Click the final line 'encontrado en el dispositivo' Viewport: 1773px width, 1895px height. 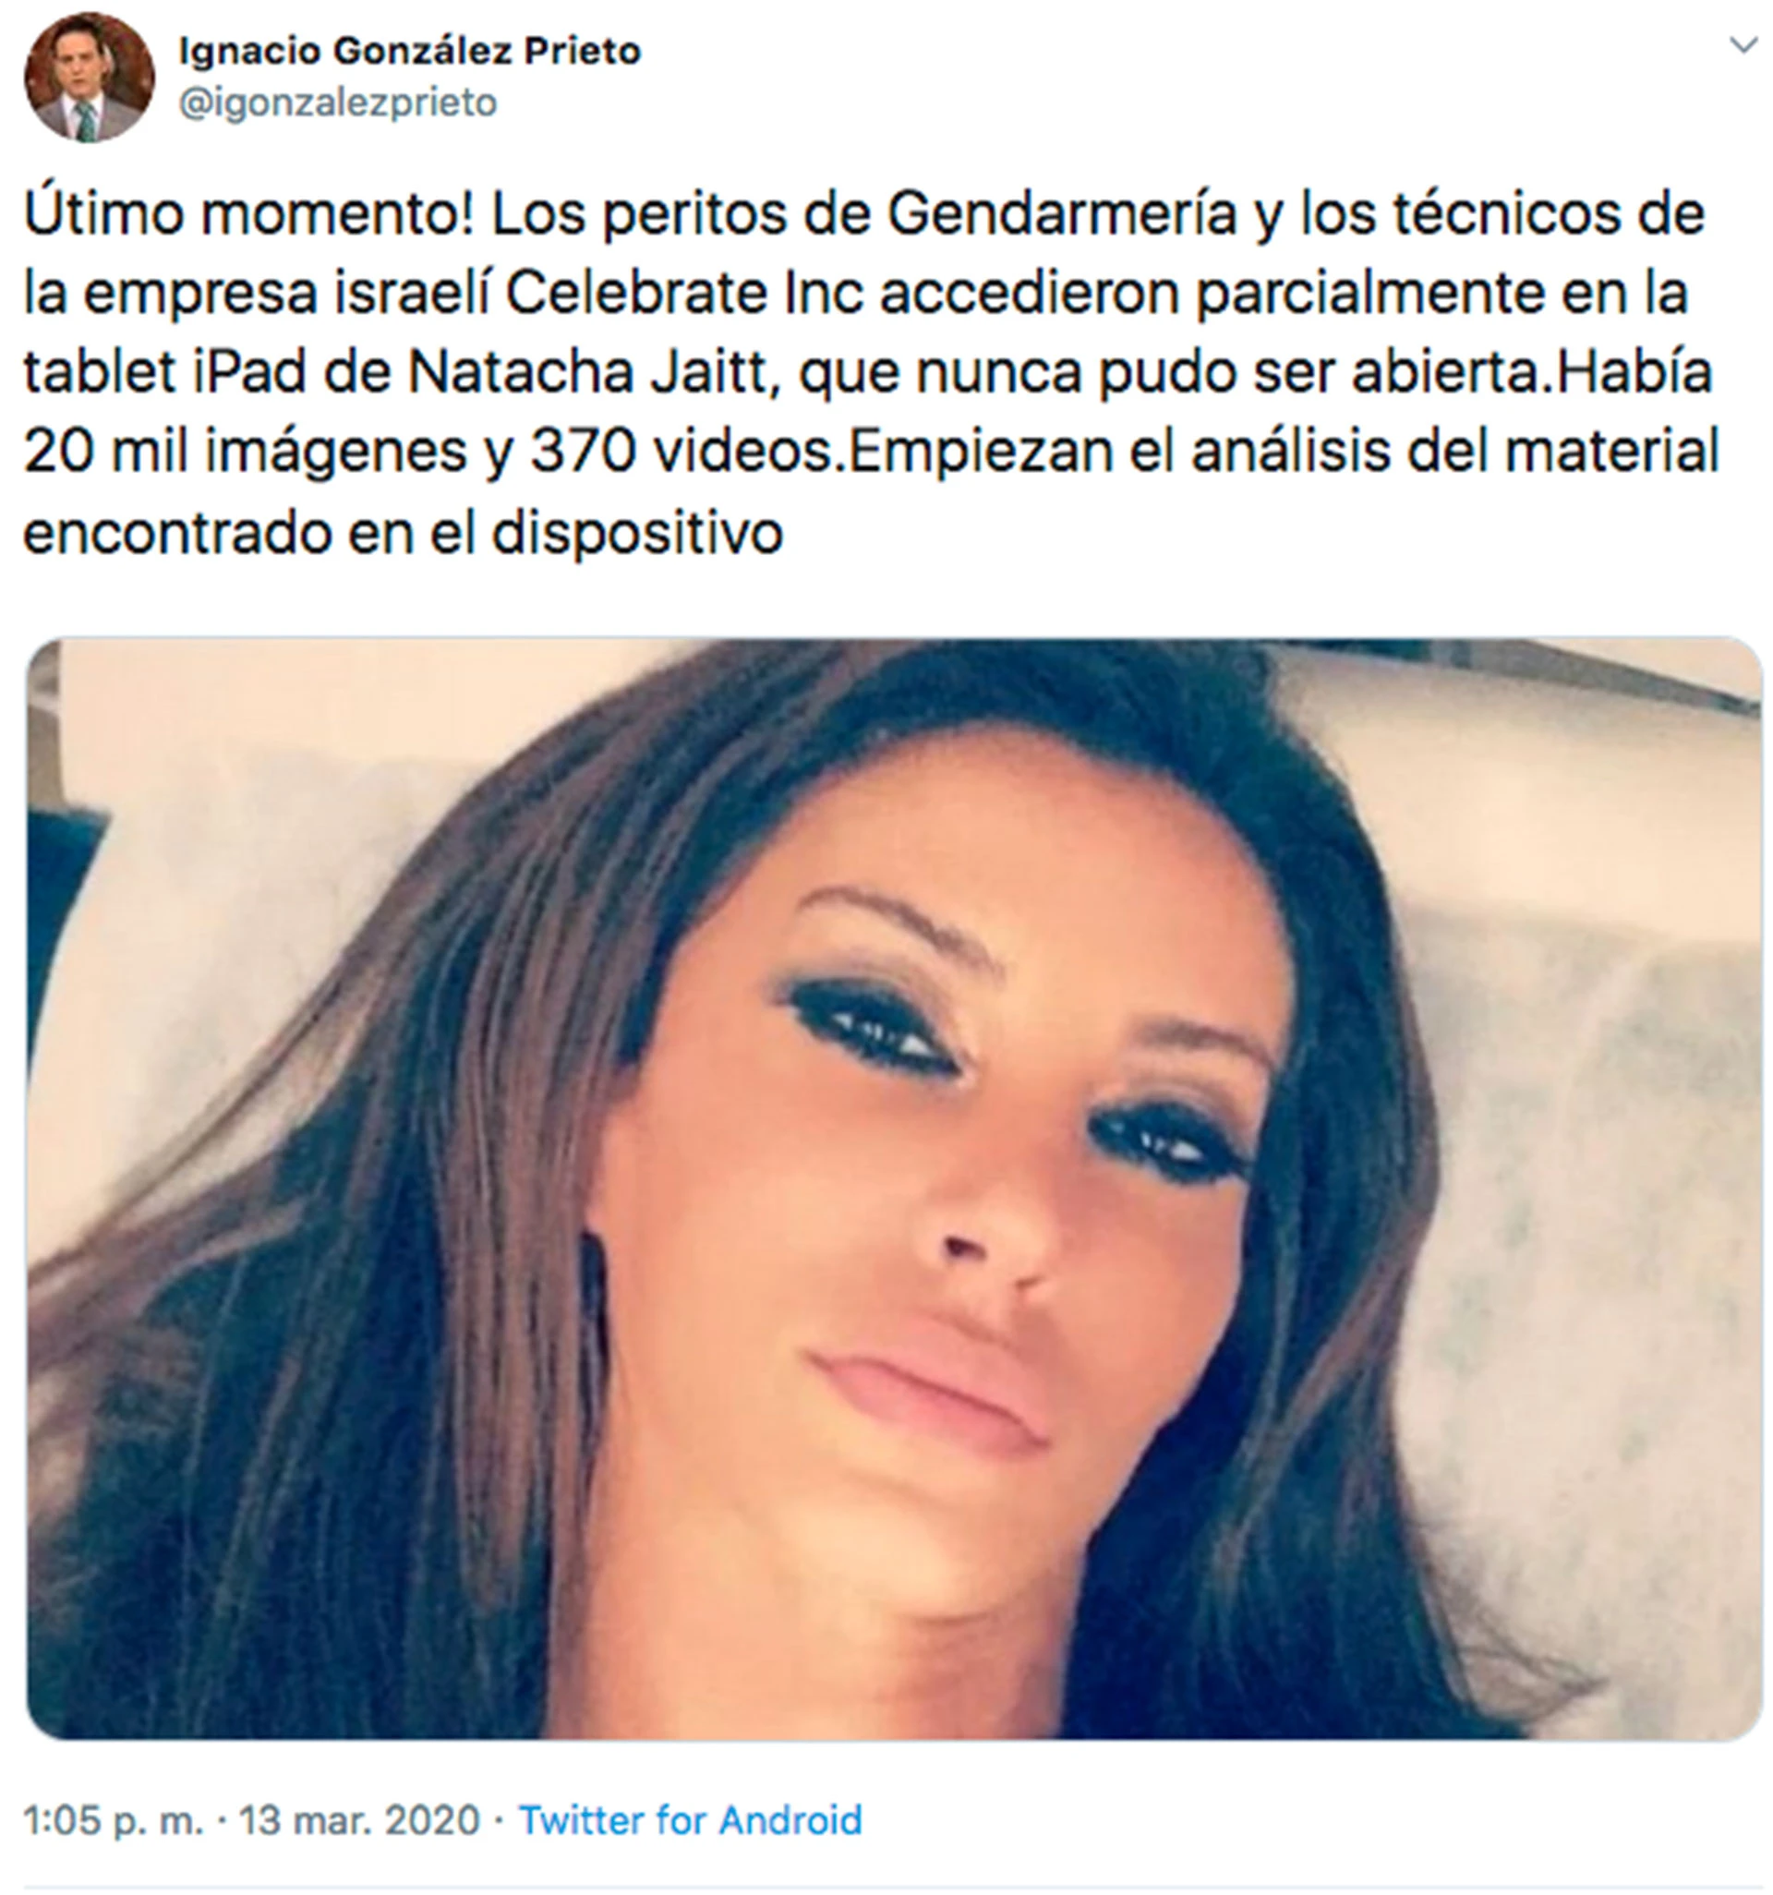coord(403,532)
